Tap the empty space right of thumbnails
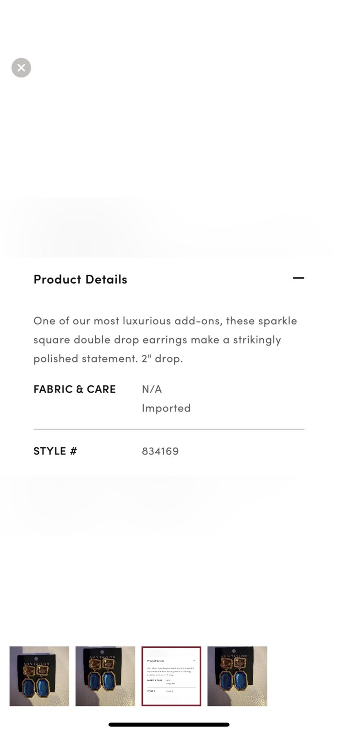 pyautogui.click(x=302, y=676)
